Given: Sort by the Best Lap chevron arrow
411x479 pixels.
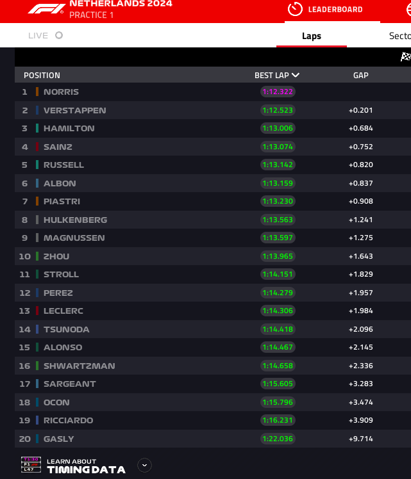Looking at the screenshot, I should click(x=296, y=75).
